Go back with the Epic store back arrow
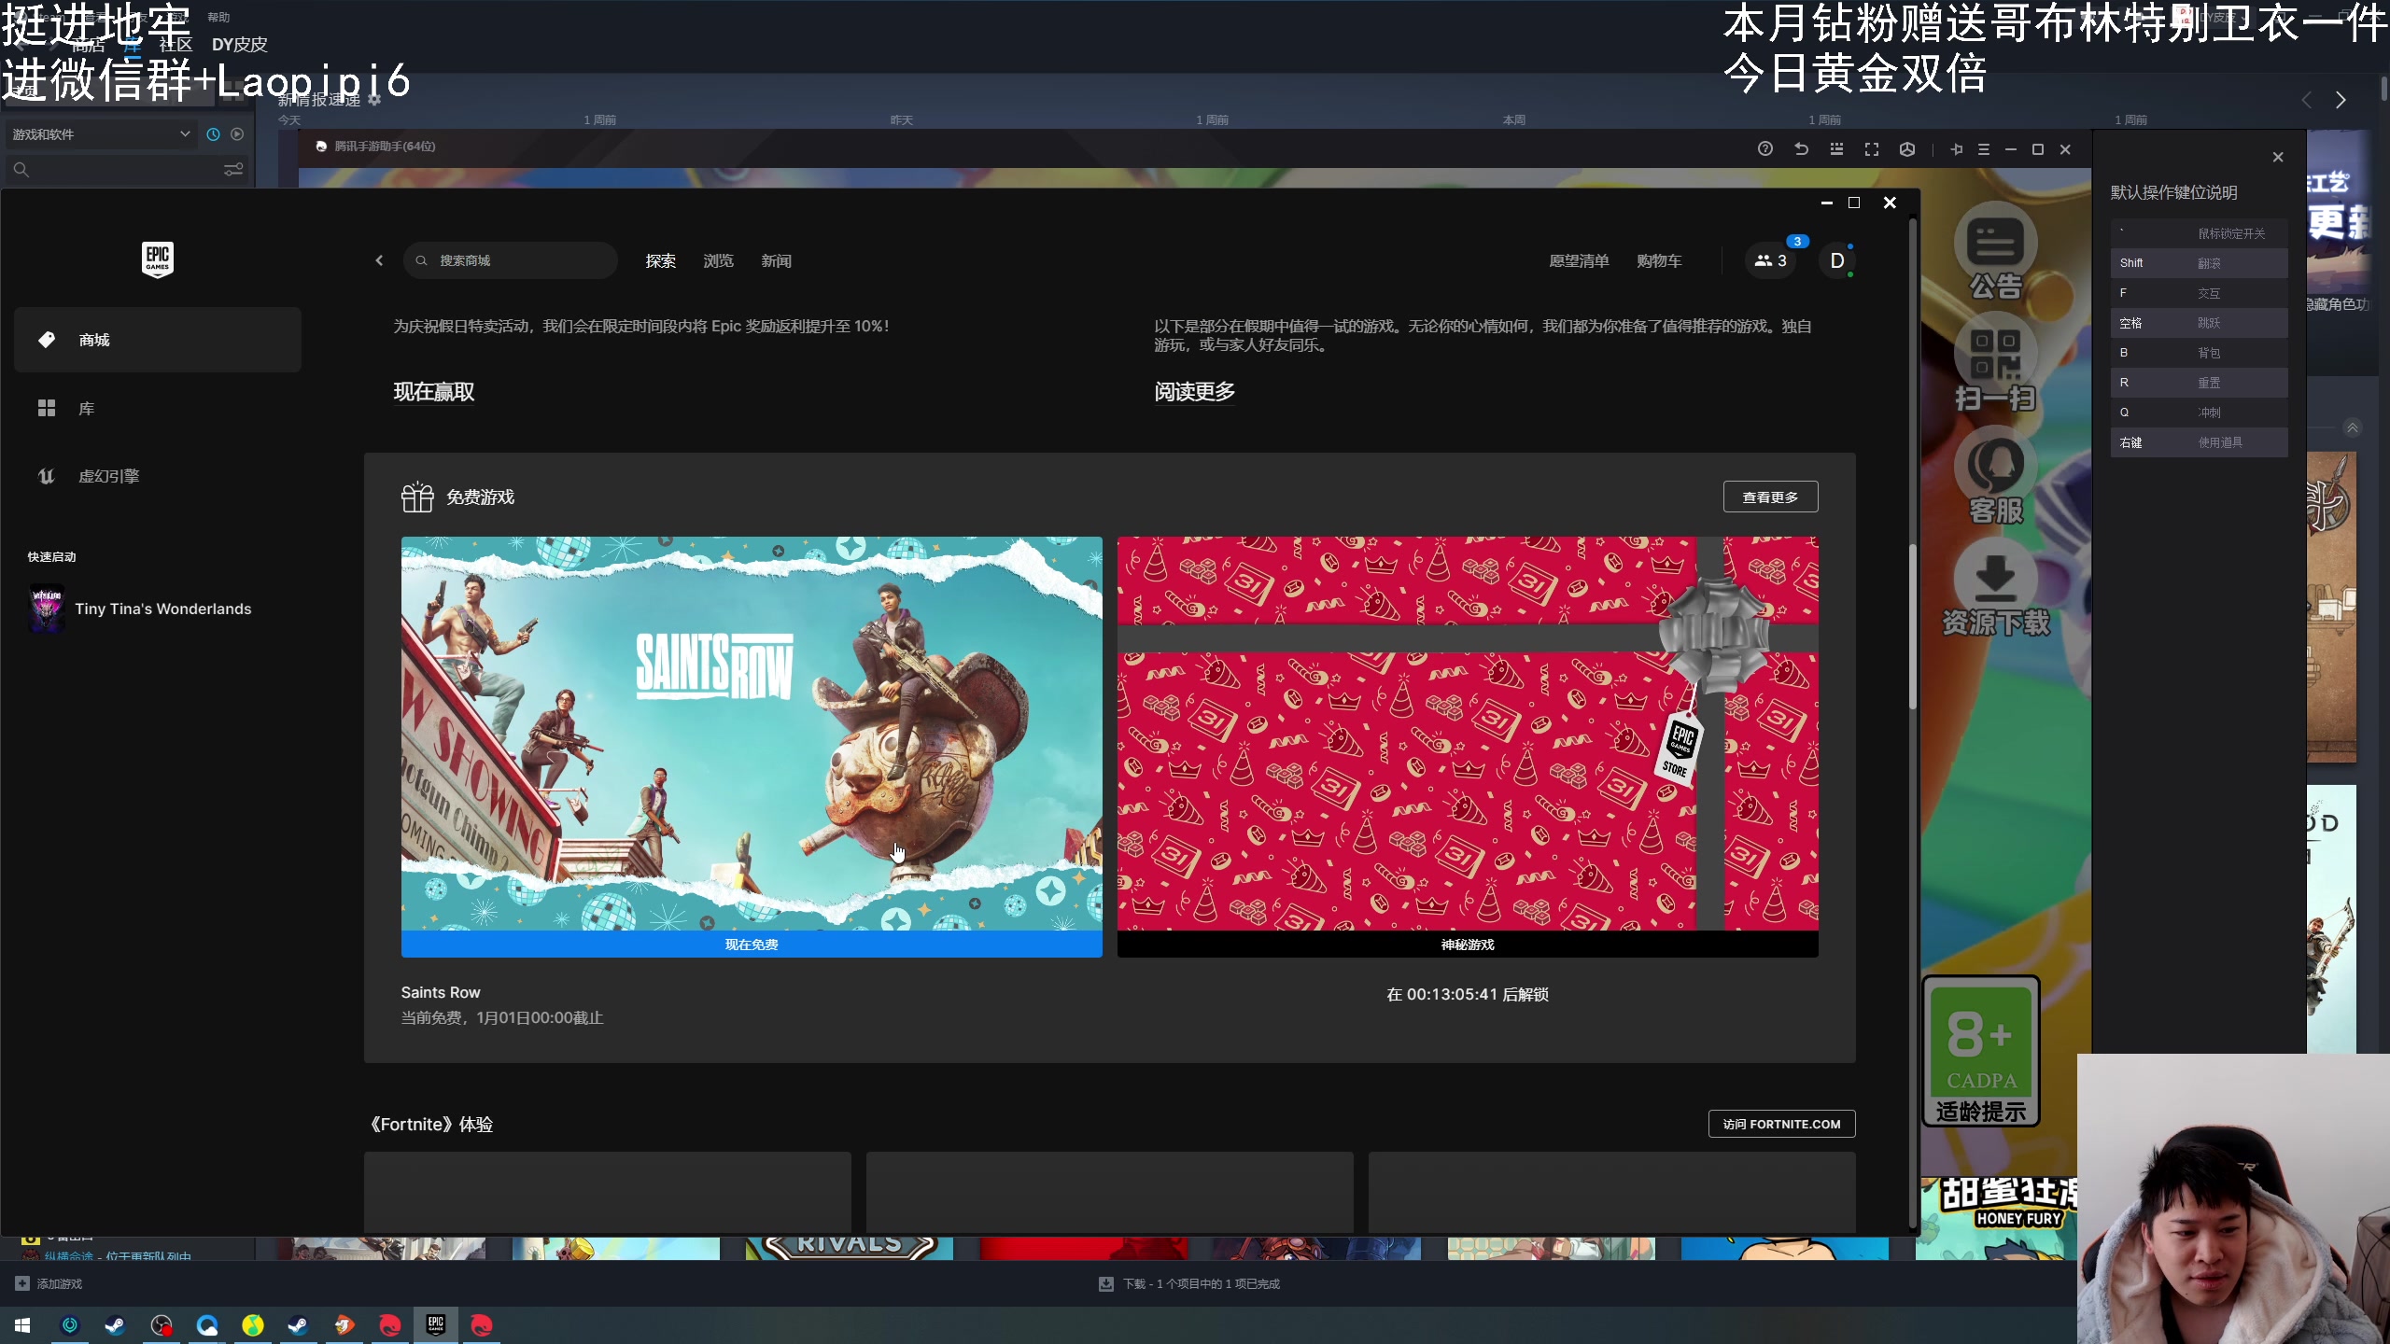 coord(379,260)
